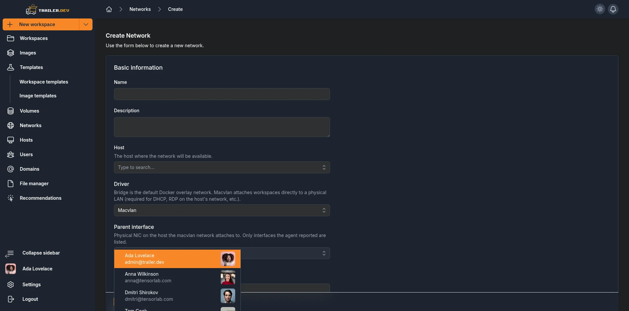The height and width of the screenshot is (311, 629).
Task: Click the Basic information heading
Action: (138, 68)
